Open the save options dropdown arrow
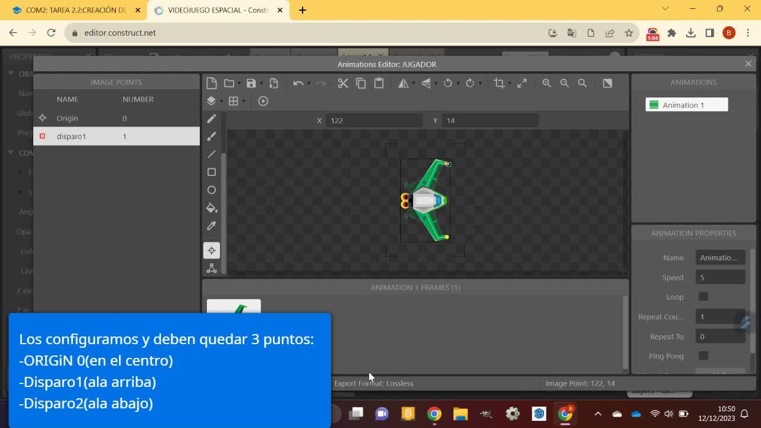Image resolution: width=761 pixels, height=428 pixels. [262, 84]
